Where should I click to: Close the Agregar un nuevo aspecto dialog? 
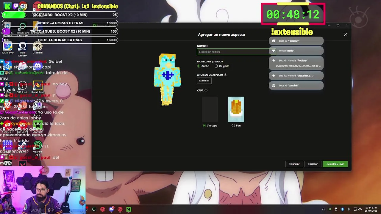coord(346,34)
